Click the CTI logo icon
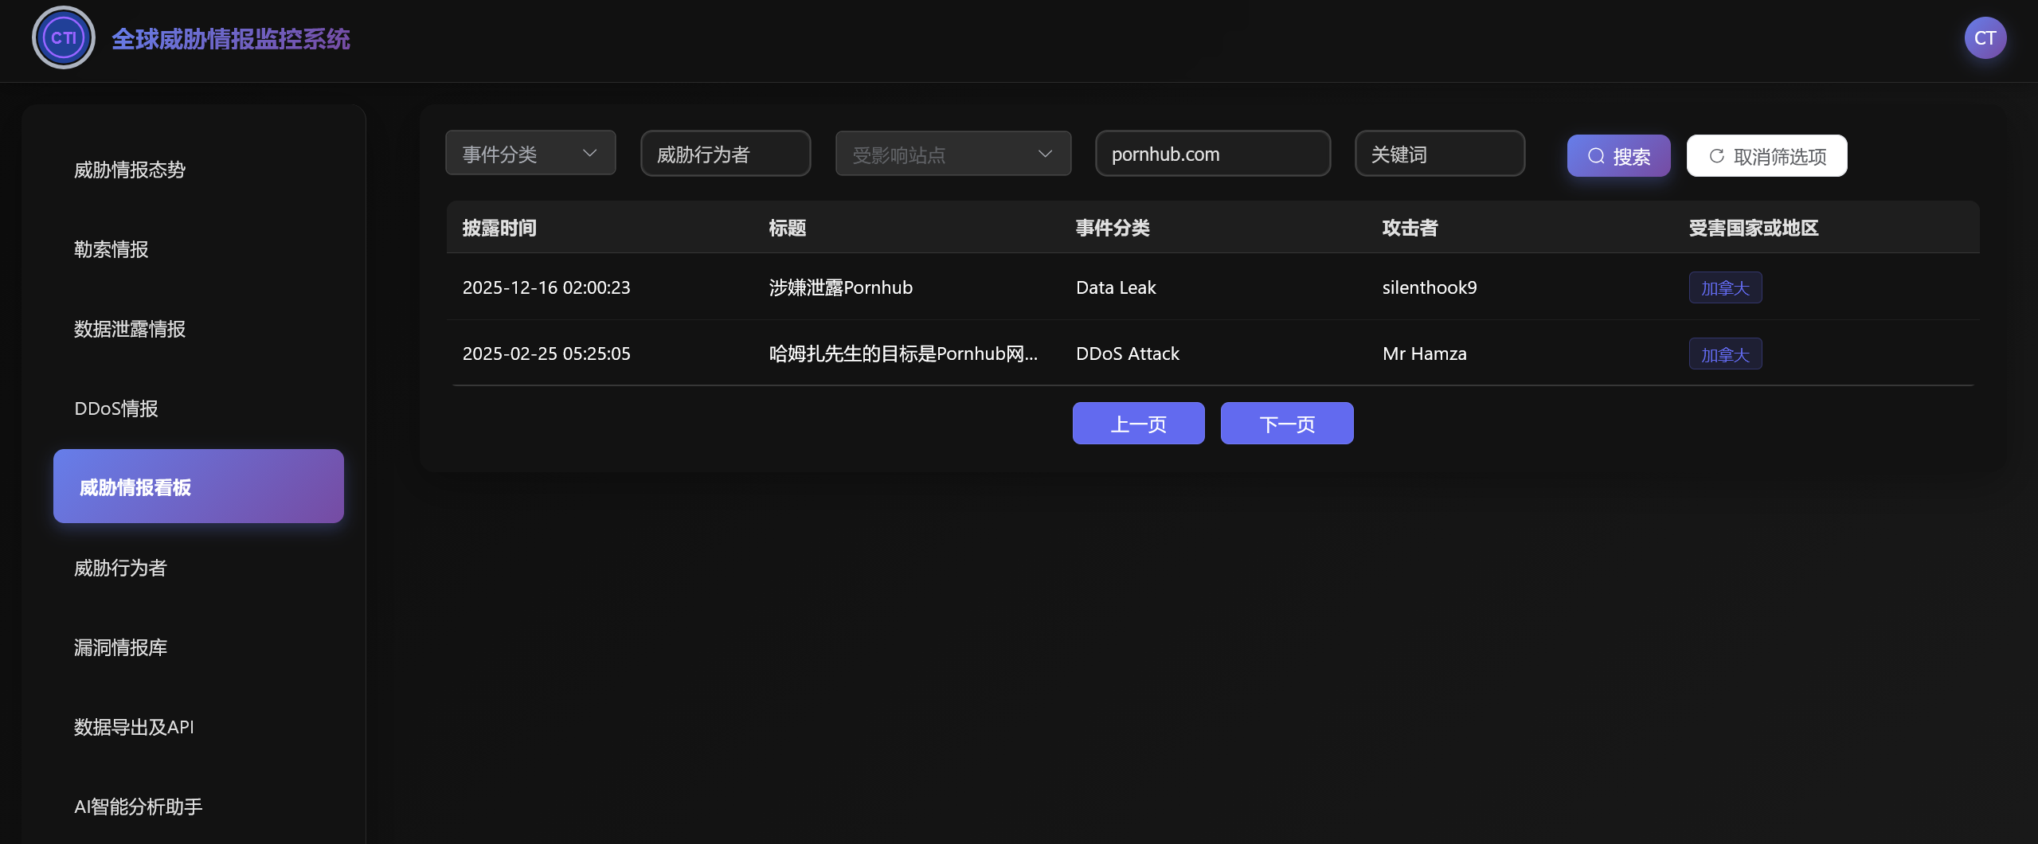The width and height of the screenshot is (2038, 844). [63, 37]
